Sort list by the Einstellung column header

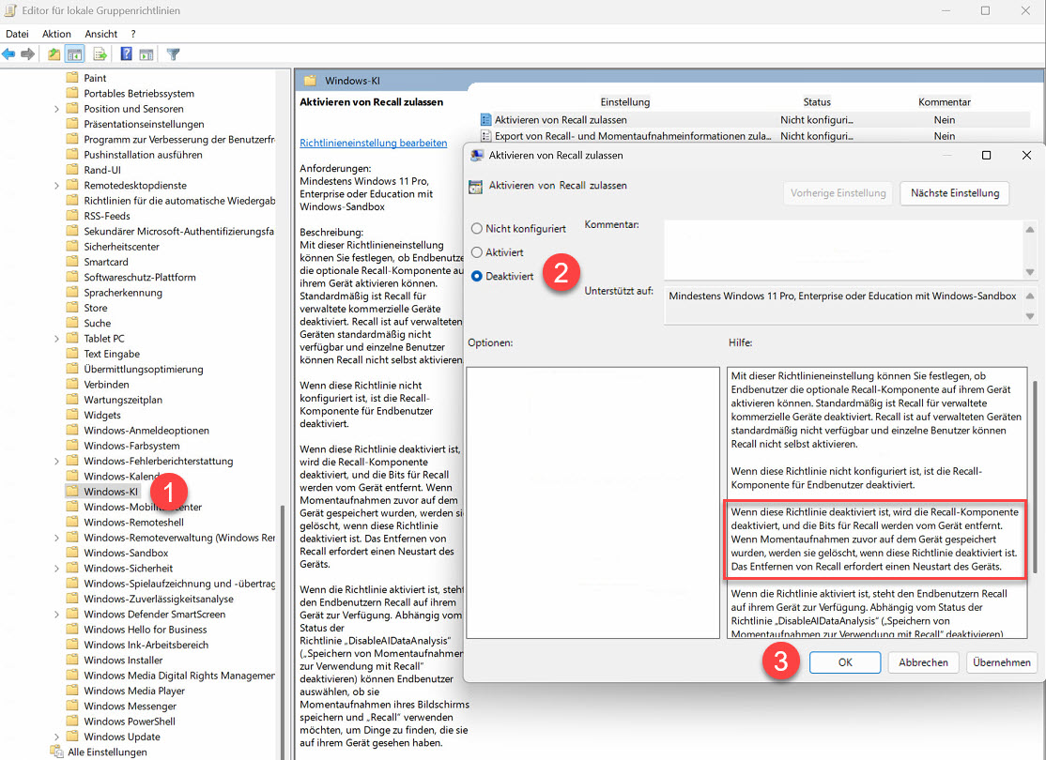tap(625, 102)
